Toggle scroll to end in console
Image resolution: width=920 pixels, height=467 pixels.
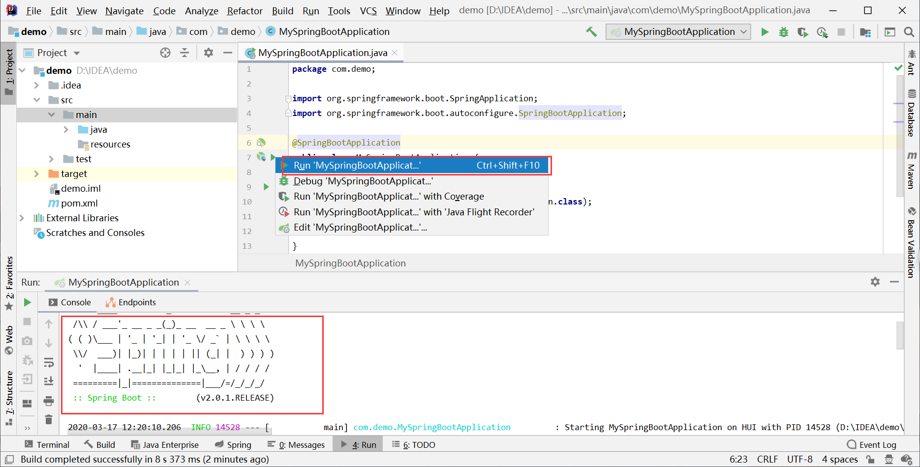[49, 381]
